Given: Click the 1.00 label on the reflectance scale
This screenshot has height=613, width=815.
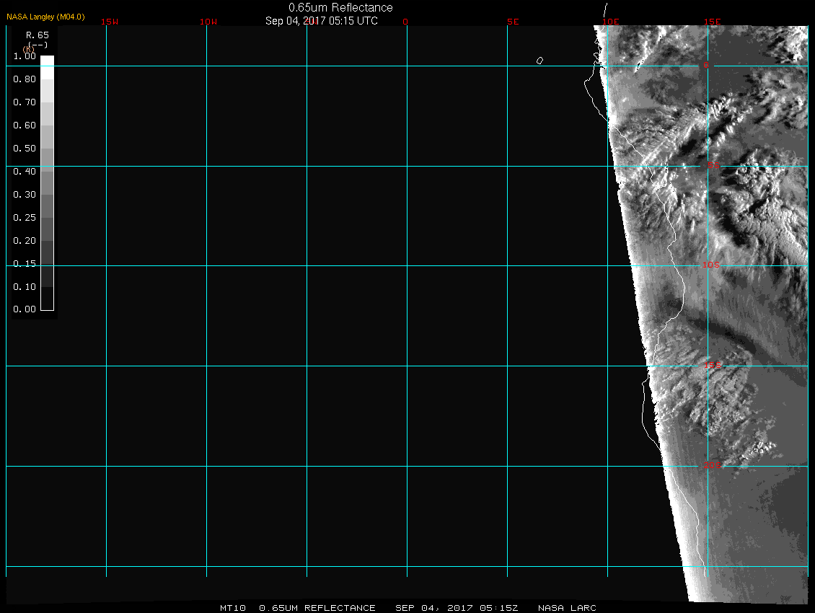Looking at the screenshot, I should pyautogui.click(x=25, y=56).
